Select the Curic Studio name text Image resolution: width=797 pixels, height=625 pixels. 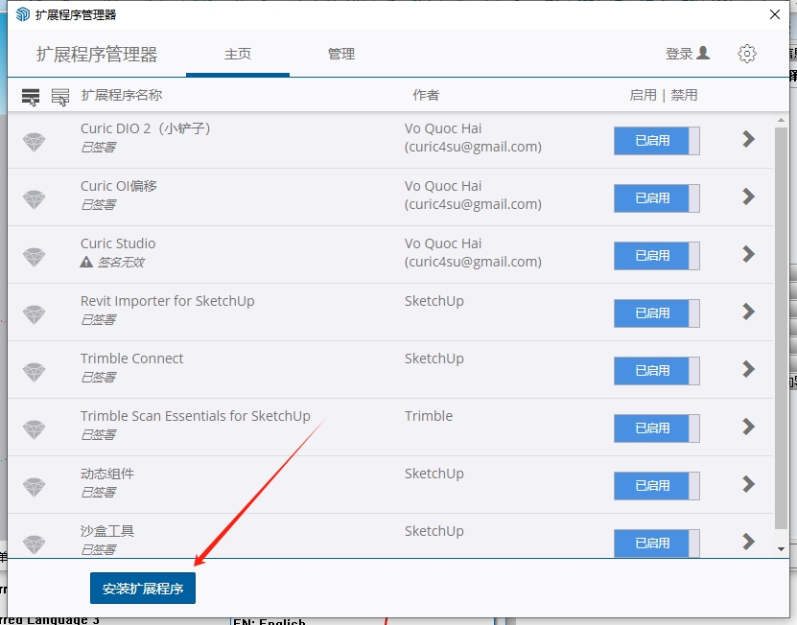118,243
